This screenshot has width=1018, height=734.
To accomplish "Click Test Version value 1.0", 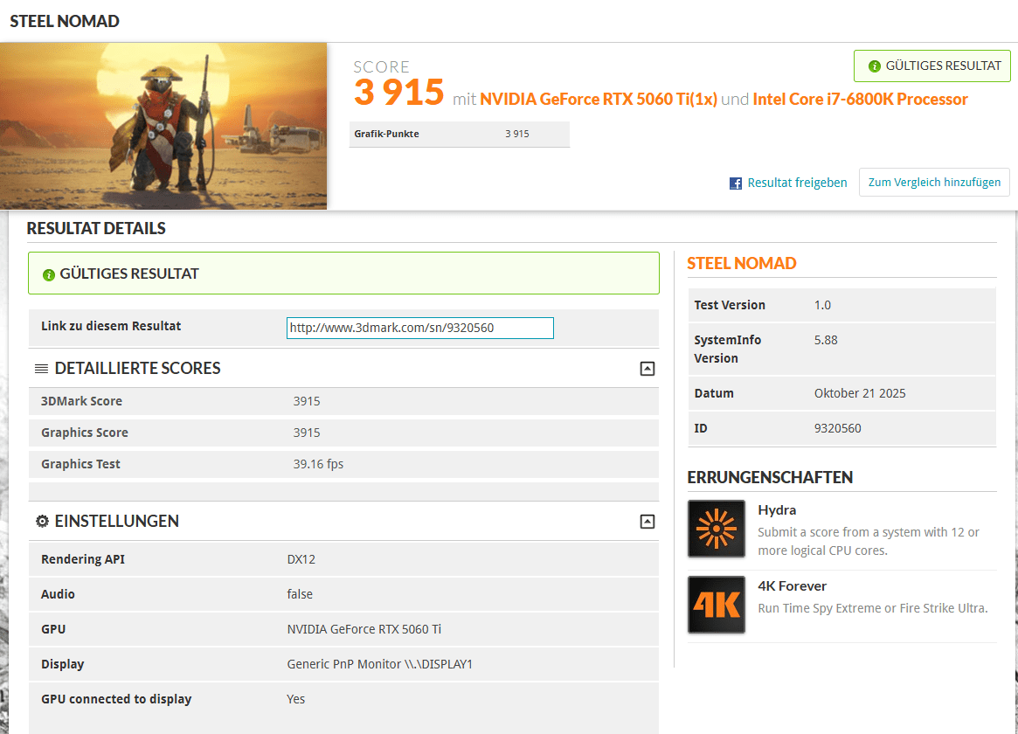I will (822, 305).
